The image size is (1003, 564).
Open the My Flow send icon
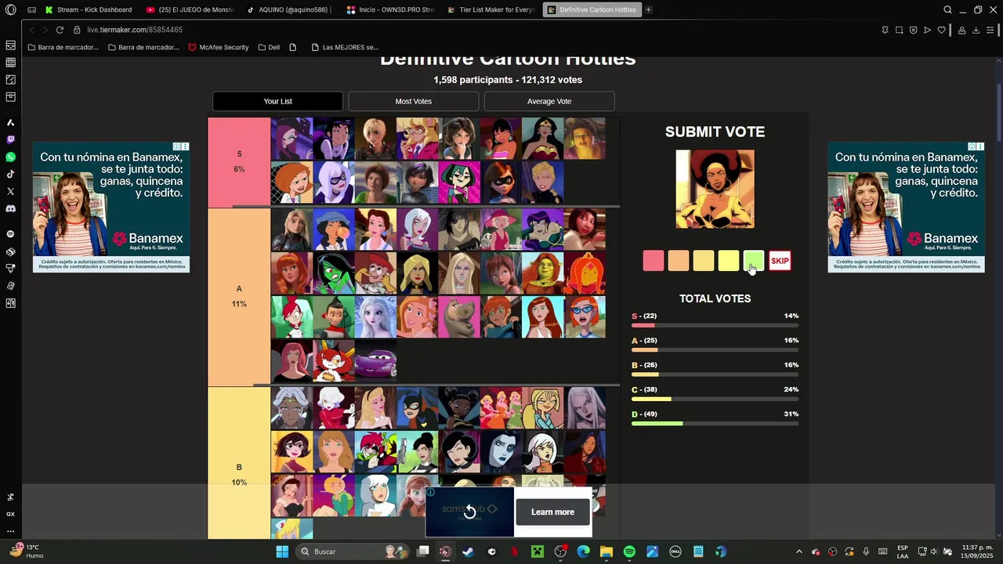[927, 30]
